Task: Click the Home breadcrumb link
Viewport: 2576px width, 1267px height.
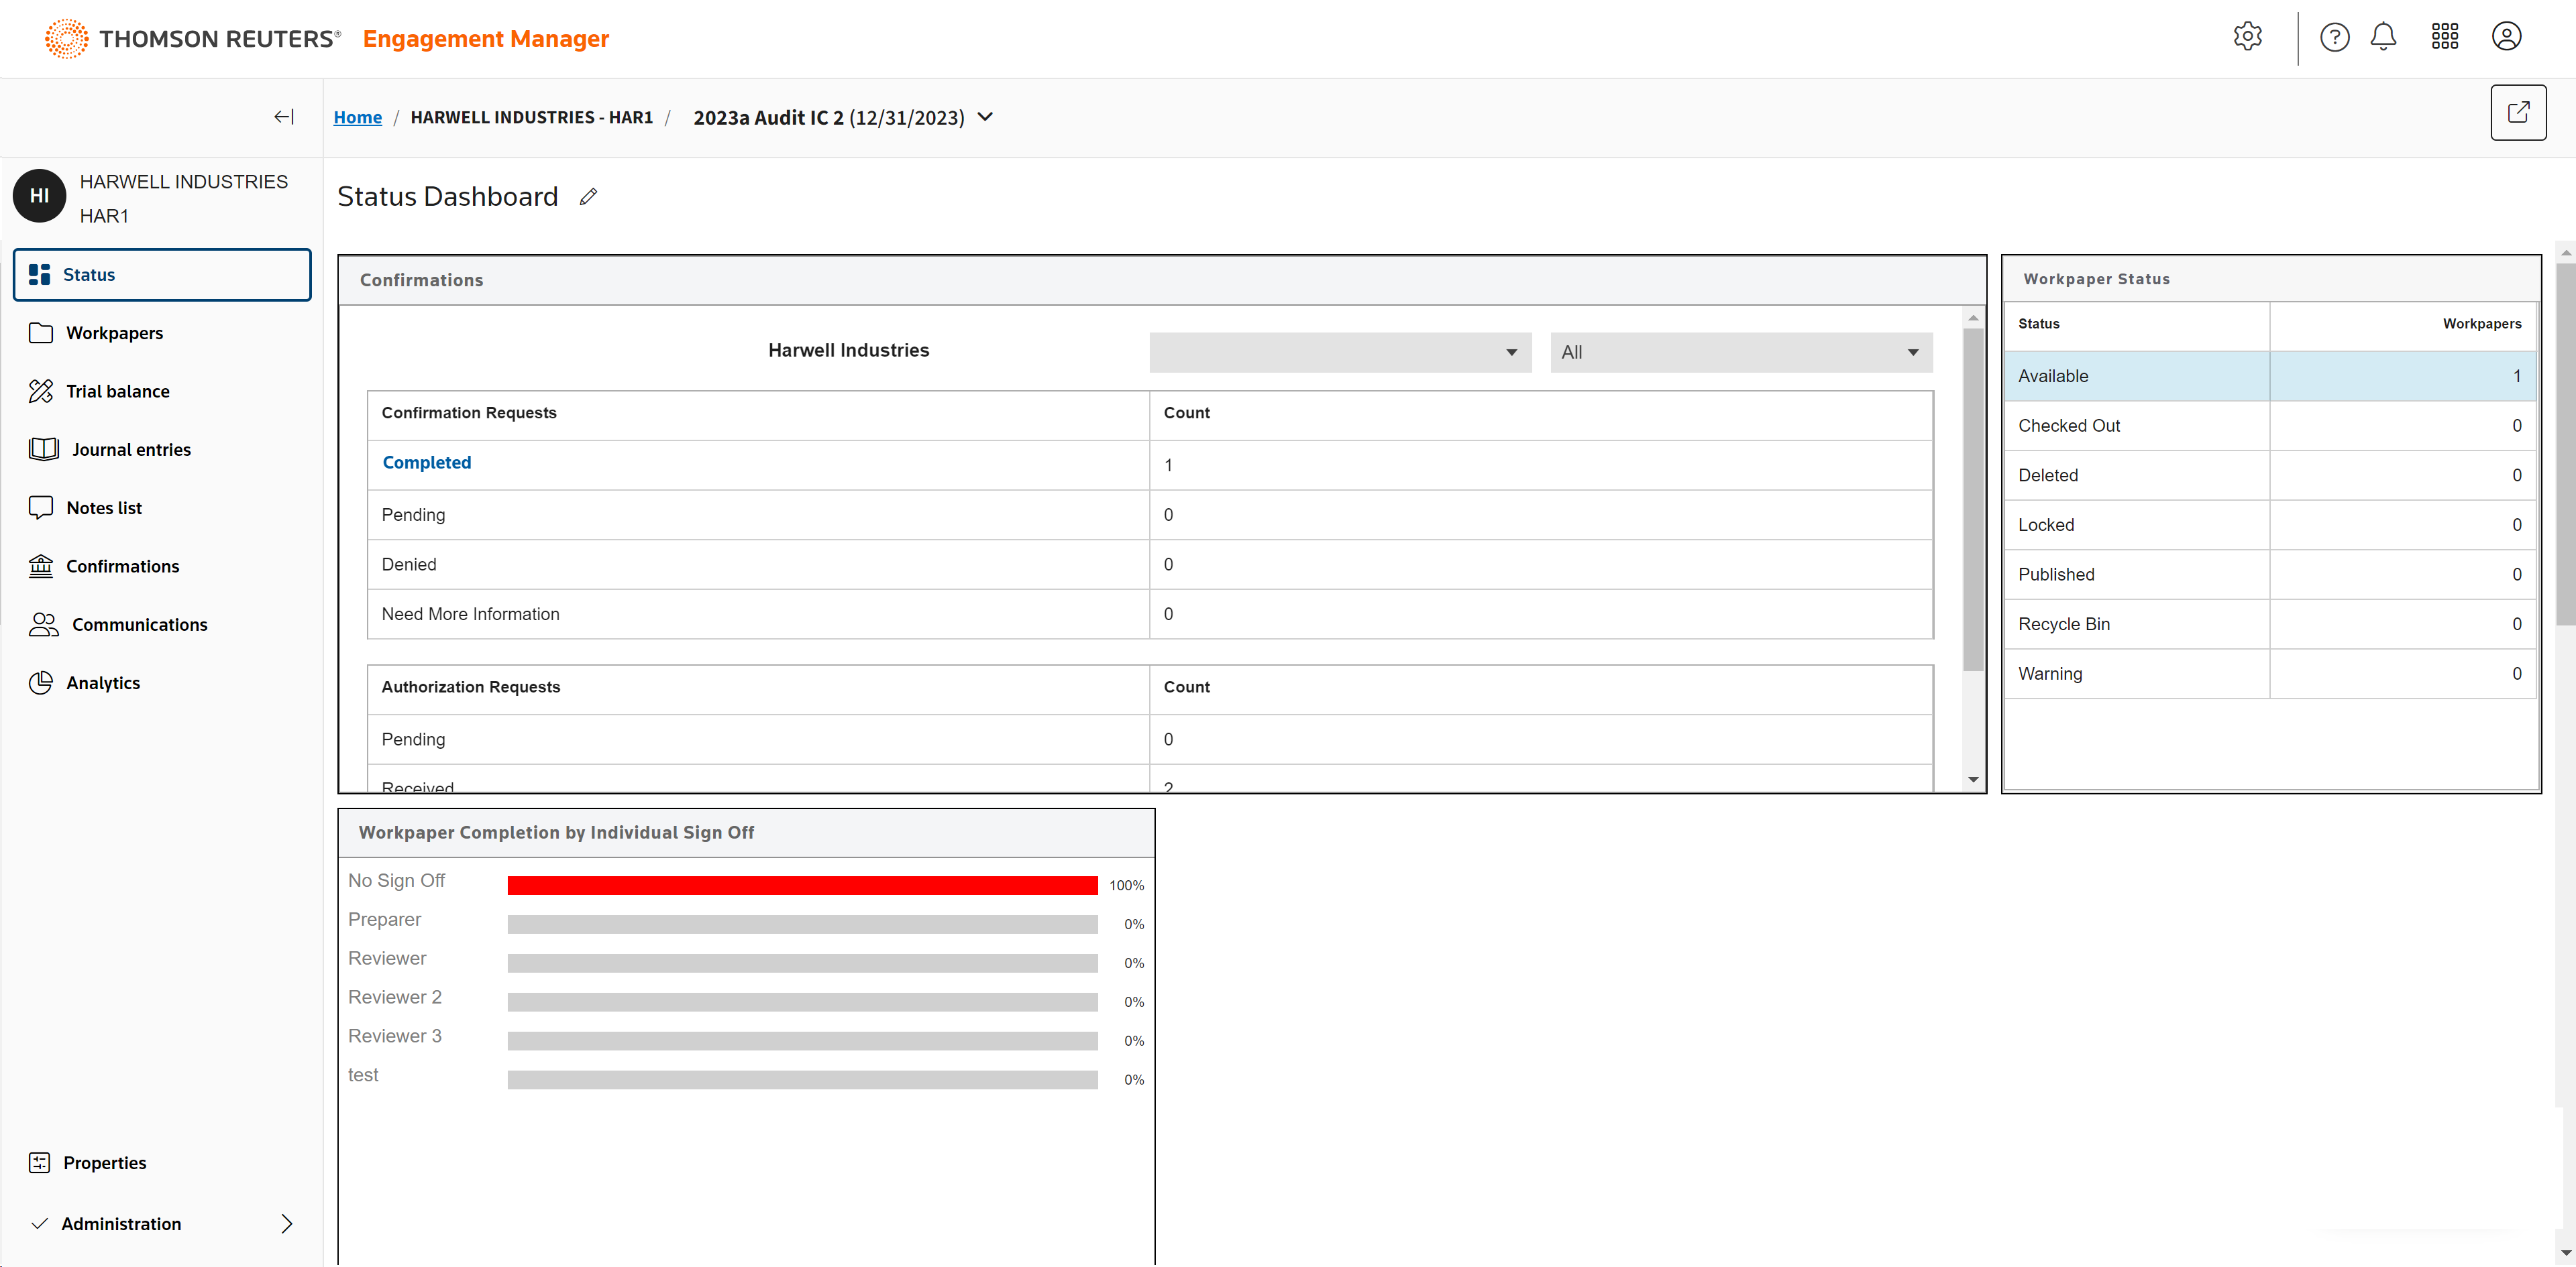Action: coord(357,118)
